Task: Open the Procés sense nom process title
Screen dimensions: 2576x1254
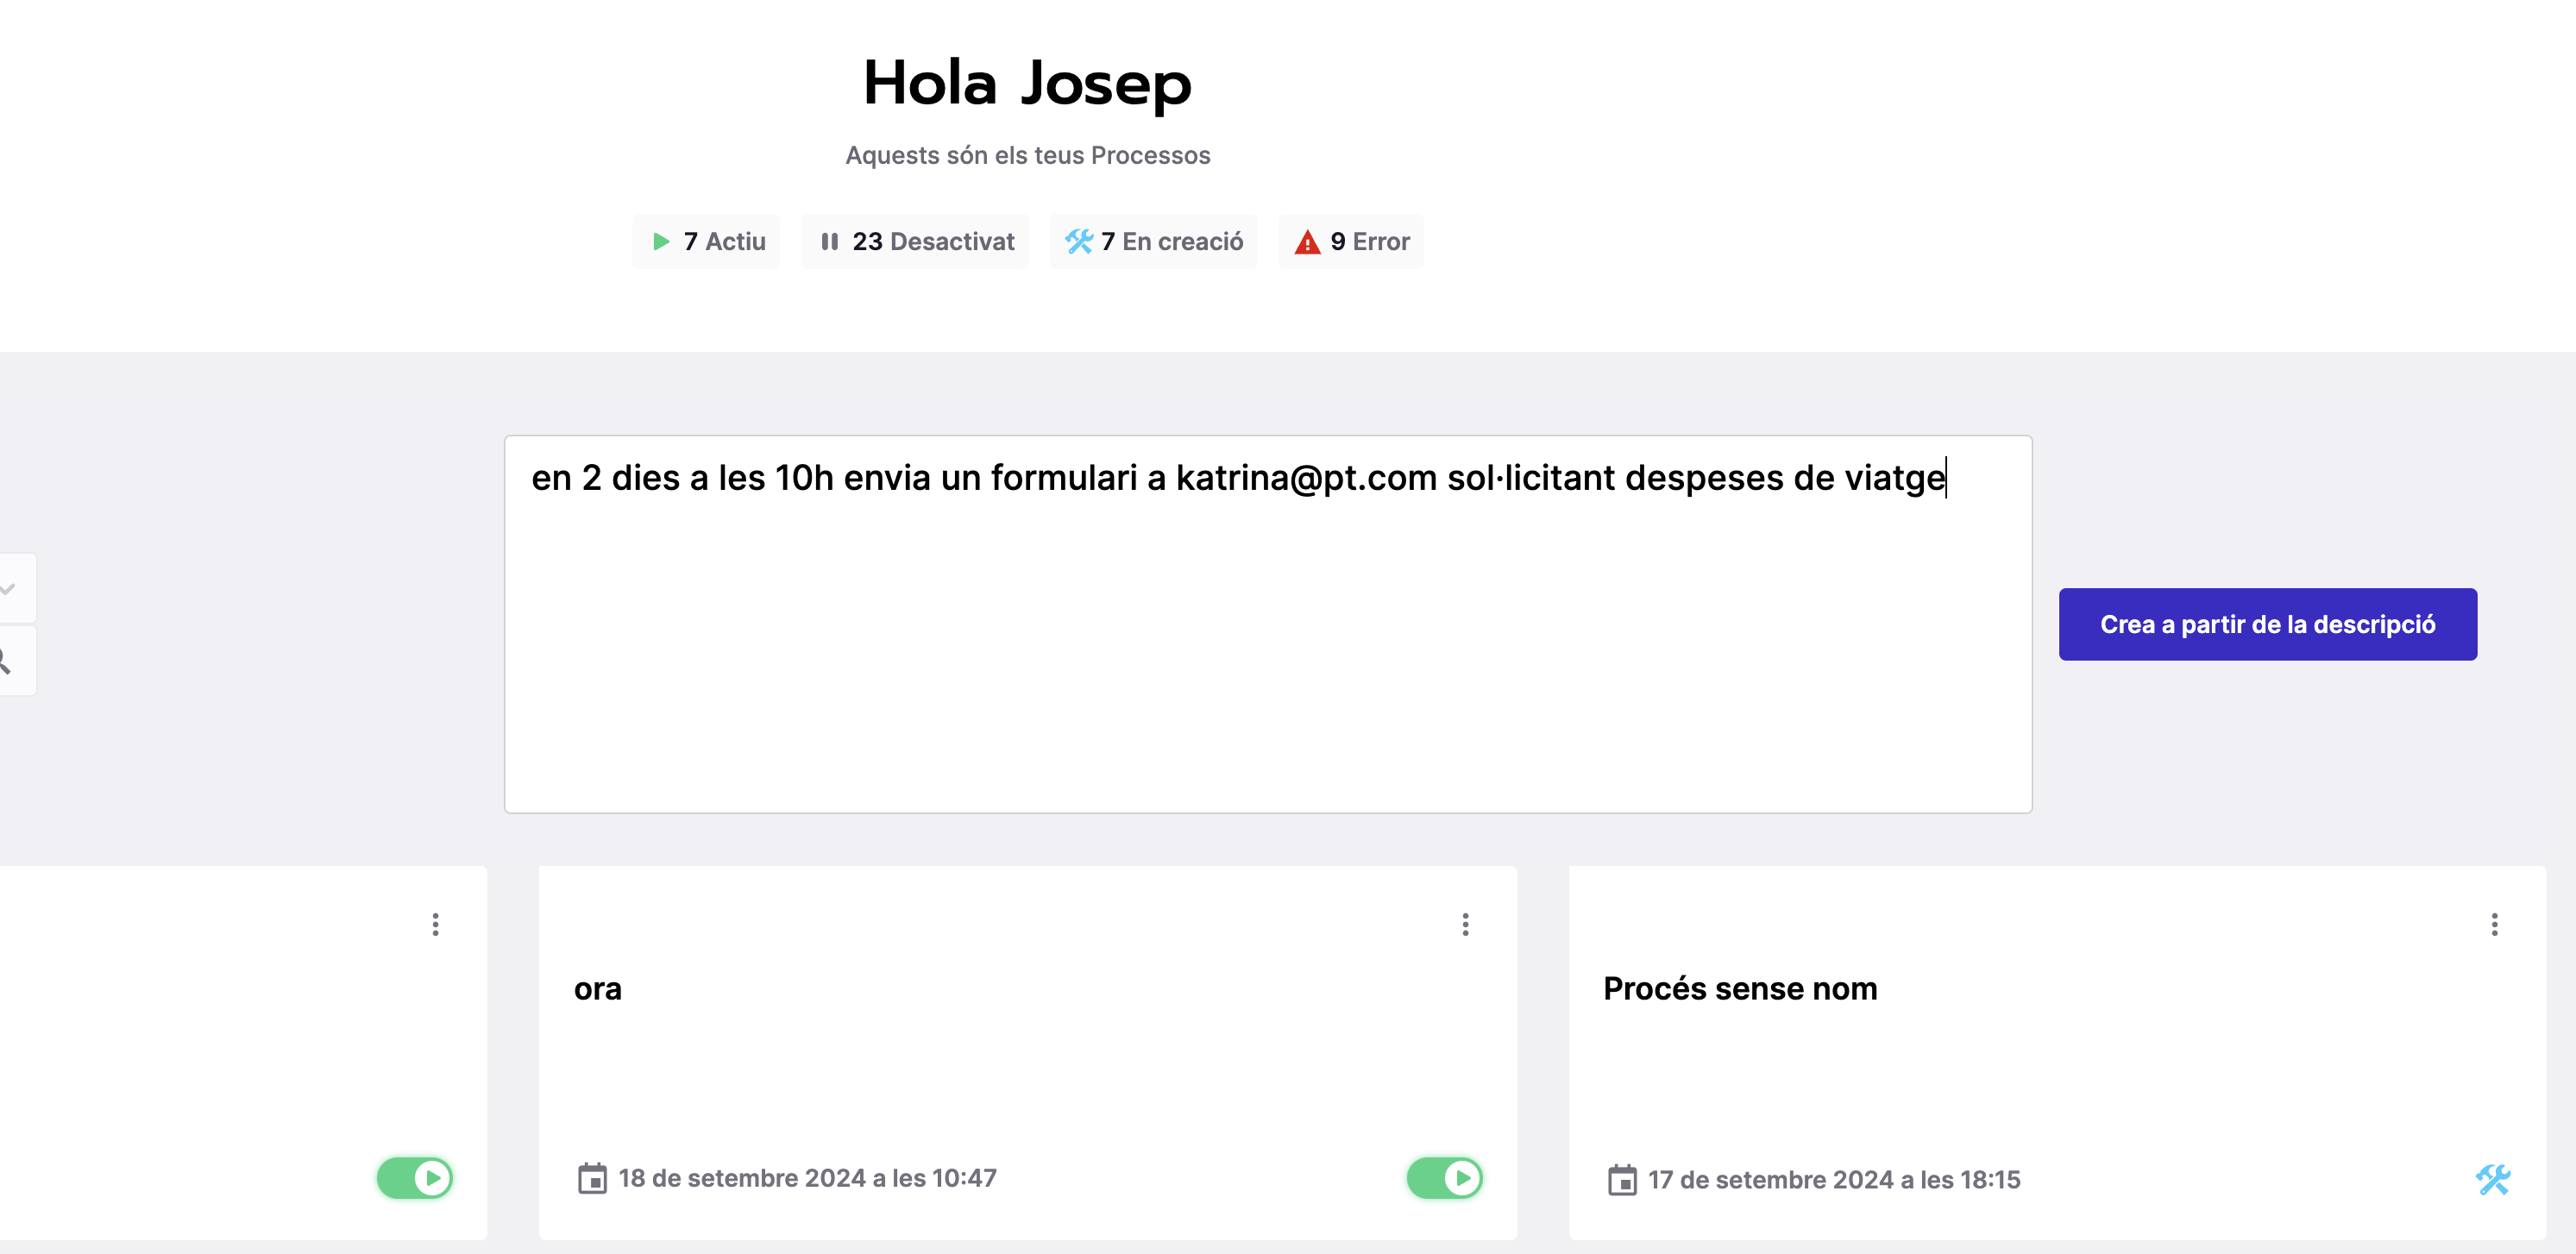Action: (1740, 989)
